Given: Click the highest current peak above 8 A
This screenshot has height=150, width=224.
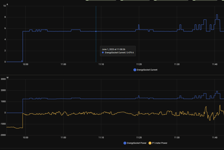Looking at the screenshot, I should (217, 15).
